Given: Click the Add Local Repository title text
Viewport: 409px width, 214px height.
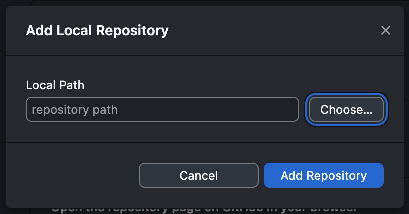Looking at the screenshot, I should [97, 31].
